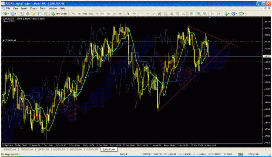Open the Help menu
Screen dimensions: 272x157
pyautogui.click(x=63, y=8)
